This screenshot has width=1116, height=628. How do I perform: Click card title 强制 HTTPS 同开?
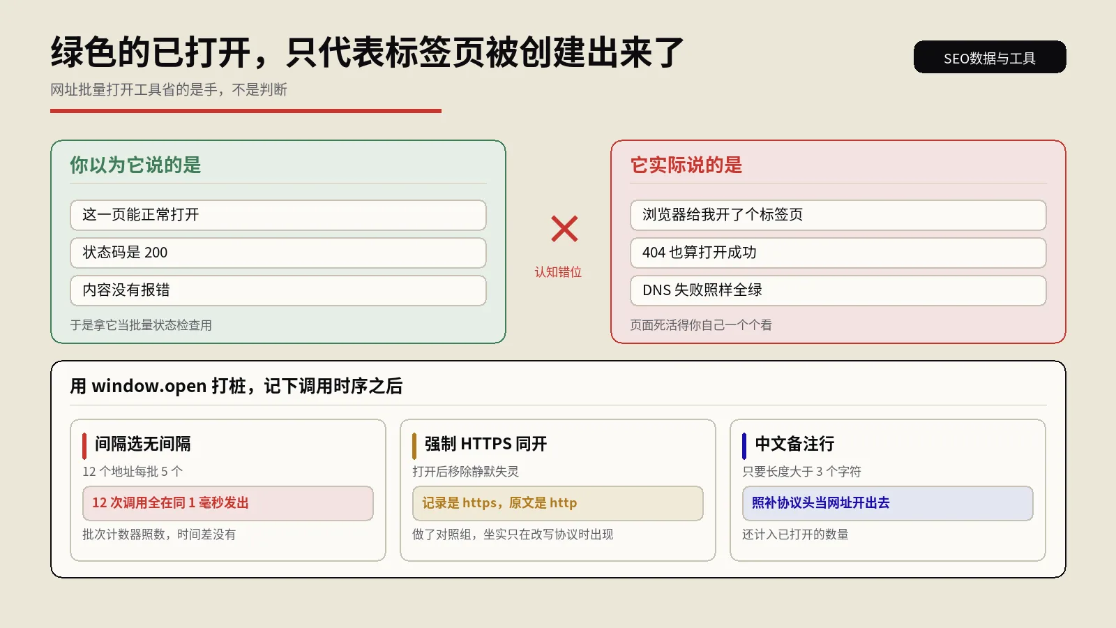click(486, 444)
